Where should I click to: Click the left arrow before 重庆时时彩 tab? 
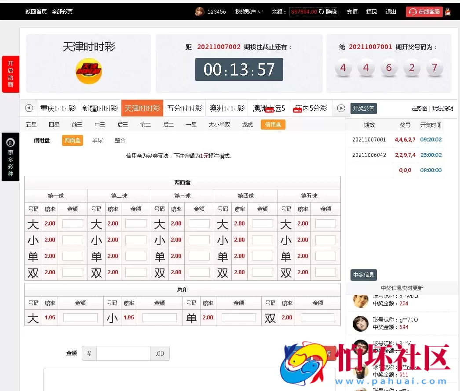(29, 108)
